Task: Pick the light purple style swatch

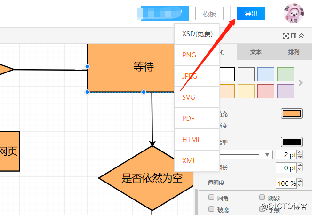Action: (286, 91)
